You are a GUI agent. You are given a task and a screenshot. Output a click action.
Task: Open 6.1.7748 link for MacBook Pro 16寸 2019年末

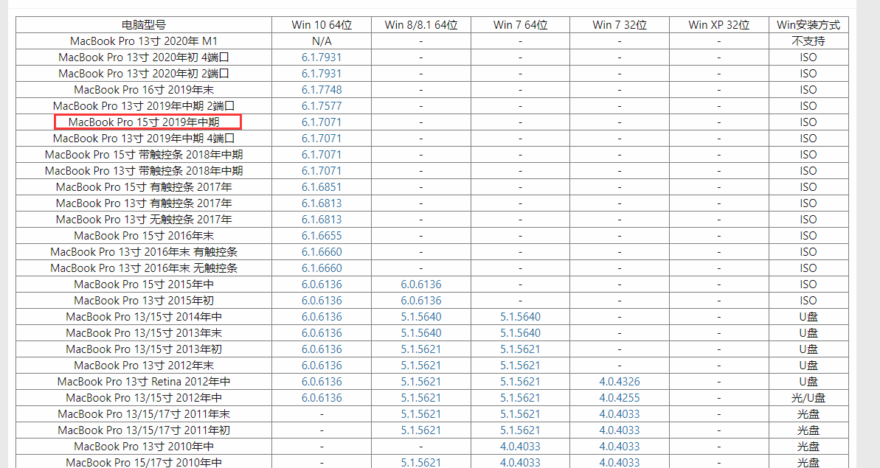[322, 90]
